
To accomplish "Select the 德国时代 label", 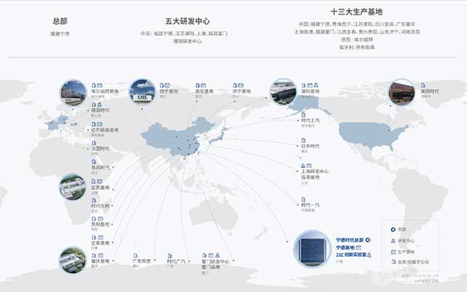I will (101, 110).
